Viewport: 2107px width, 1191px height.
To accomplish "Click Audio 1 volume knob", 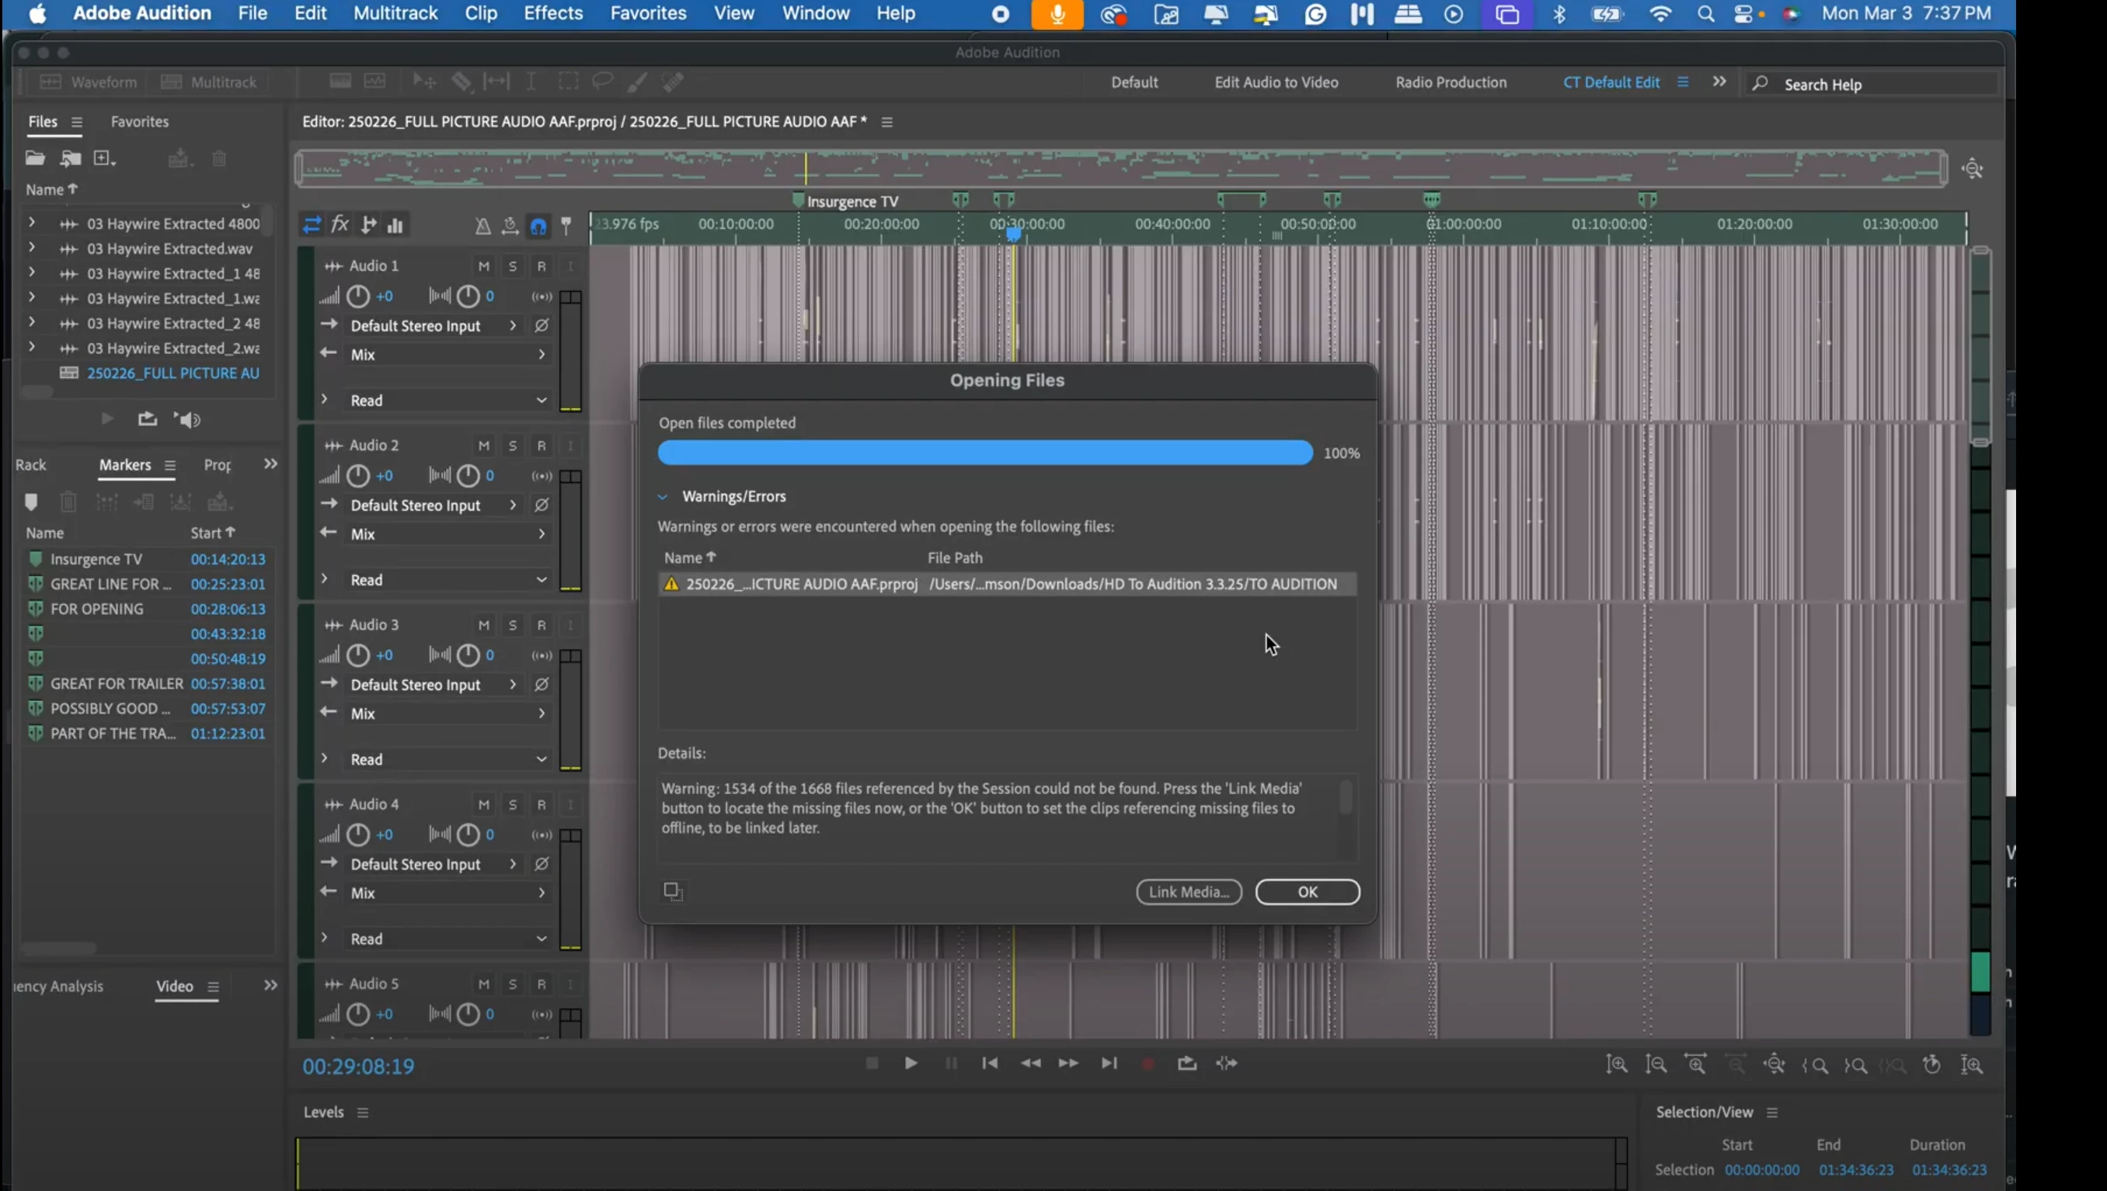I will [357, 296].
